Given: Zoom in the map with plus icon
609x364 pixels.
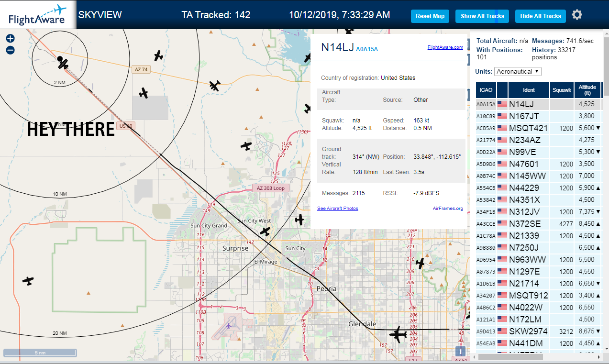Looking at the screenshot, I should pos(10,38).
